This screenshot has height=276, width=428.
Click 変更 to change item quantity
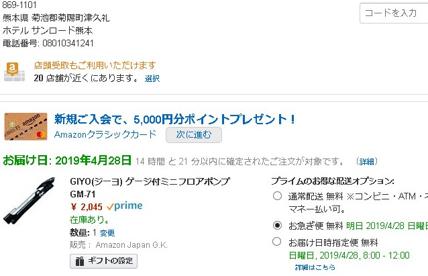point(107,233)
